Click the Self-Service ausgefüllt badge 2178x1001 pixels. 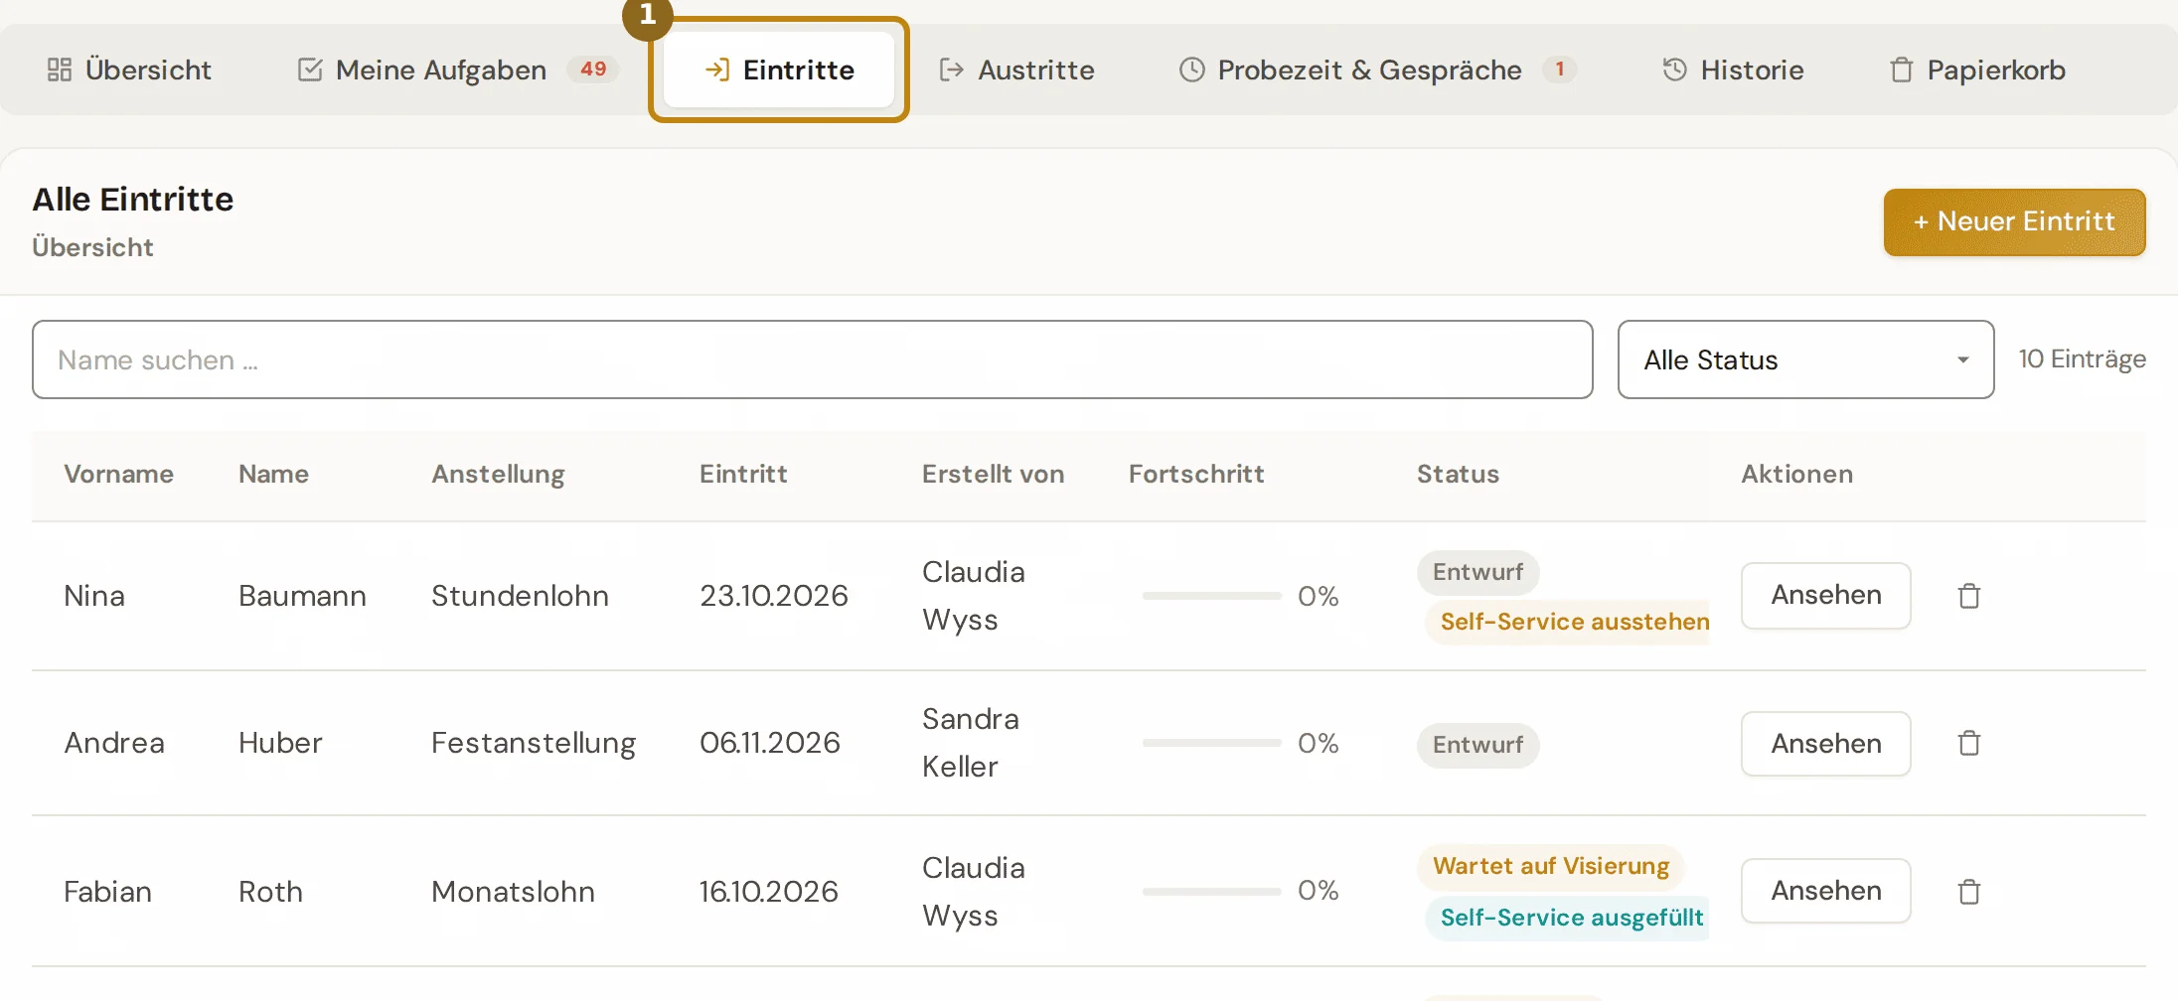point(1567,918)
